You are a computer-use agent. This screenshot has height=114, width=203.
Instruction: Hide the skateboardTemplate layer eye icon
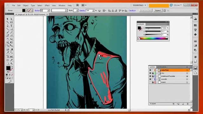(x=150, y=76)
